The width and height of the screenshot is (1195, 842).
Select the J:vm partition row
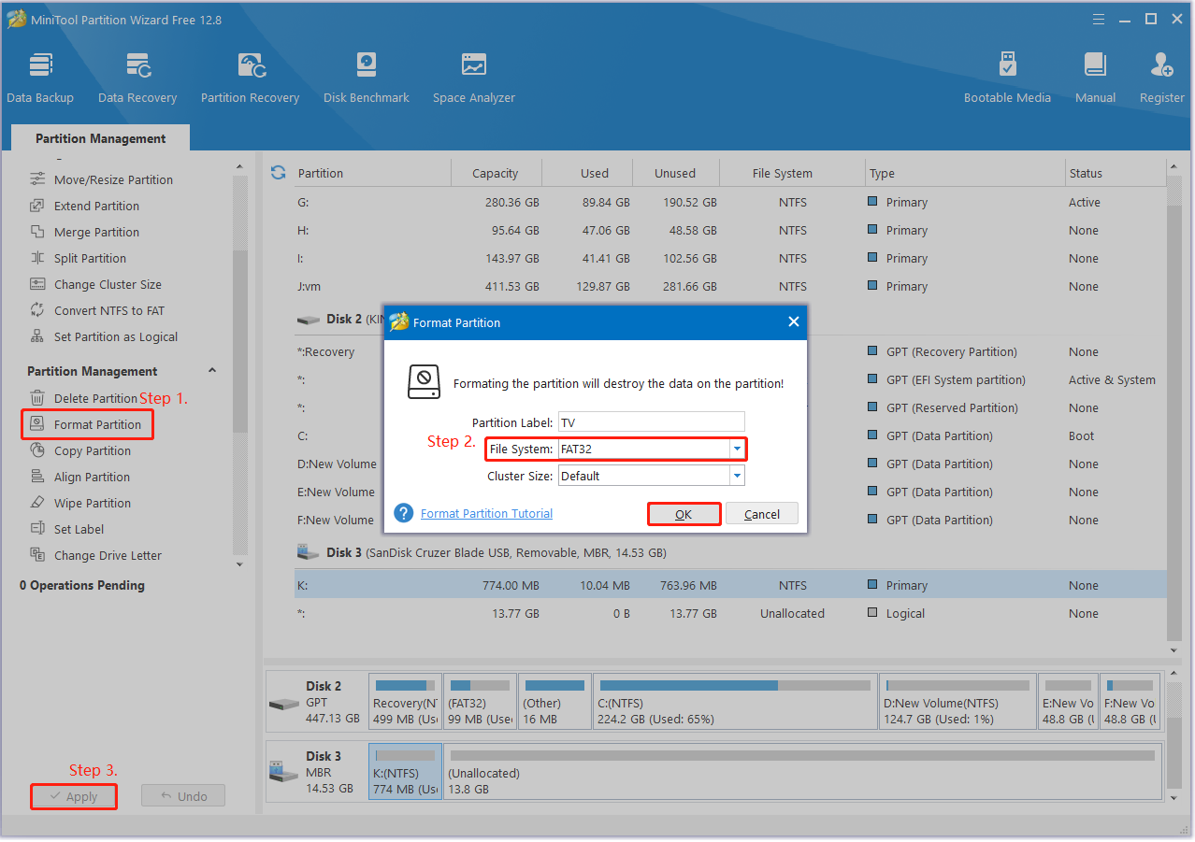[x=730, y=286]
